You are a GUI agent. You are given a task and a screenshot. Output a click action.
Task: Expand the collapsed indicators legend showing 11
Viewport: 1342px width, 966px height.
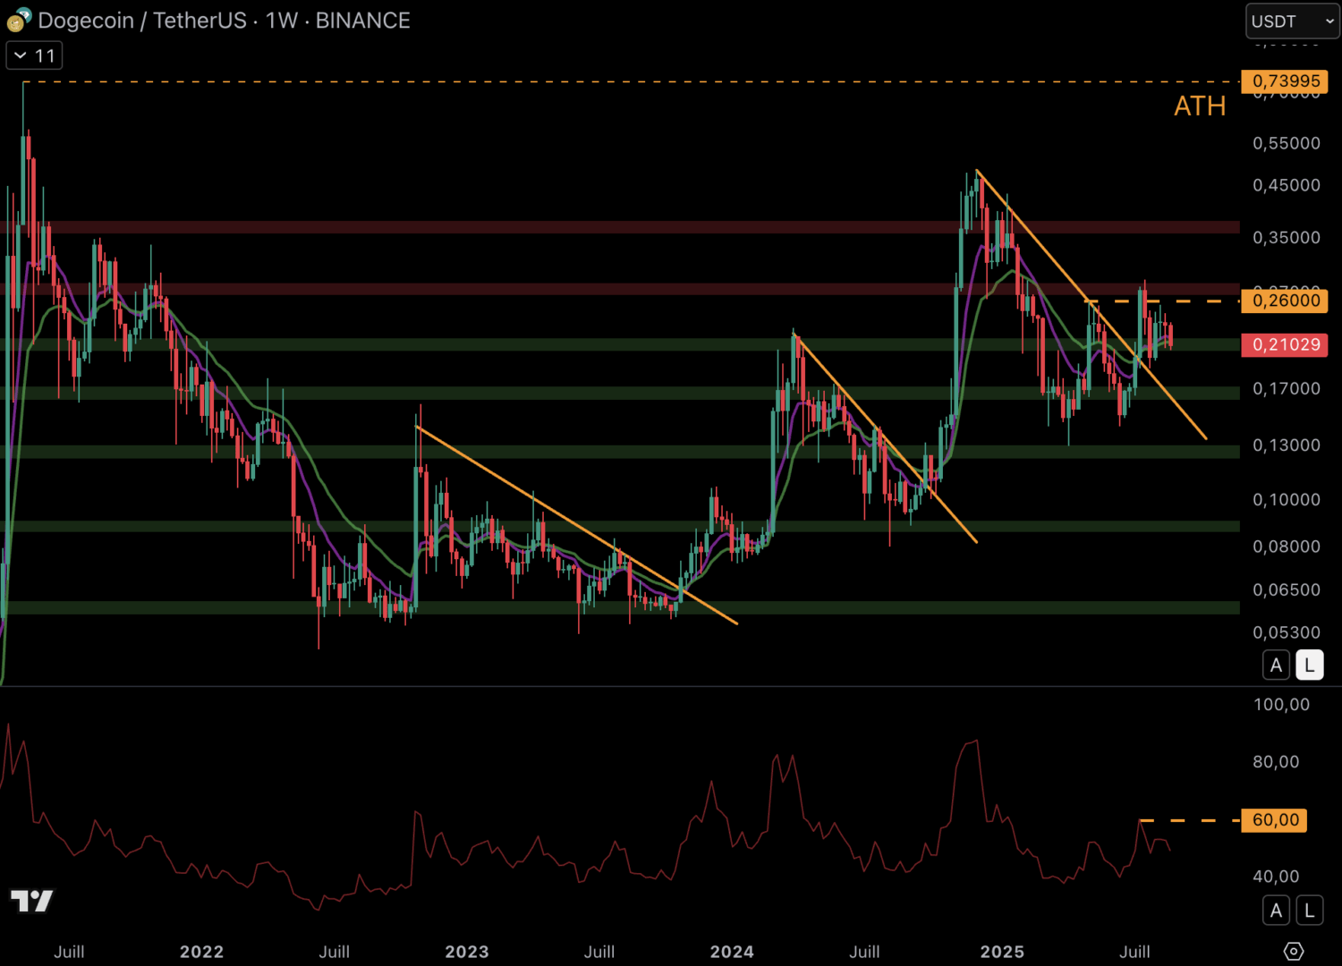(34, 56)
